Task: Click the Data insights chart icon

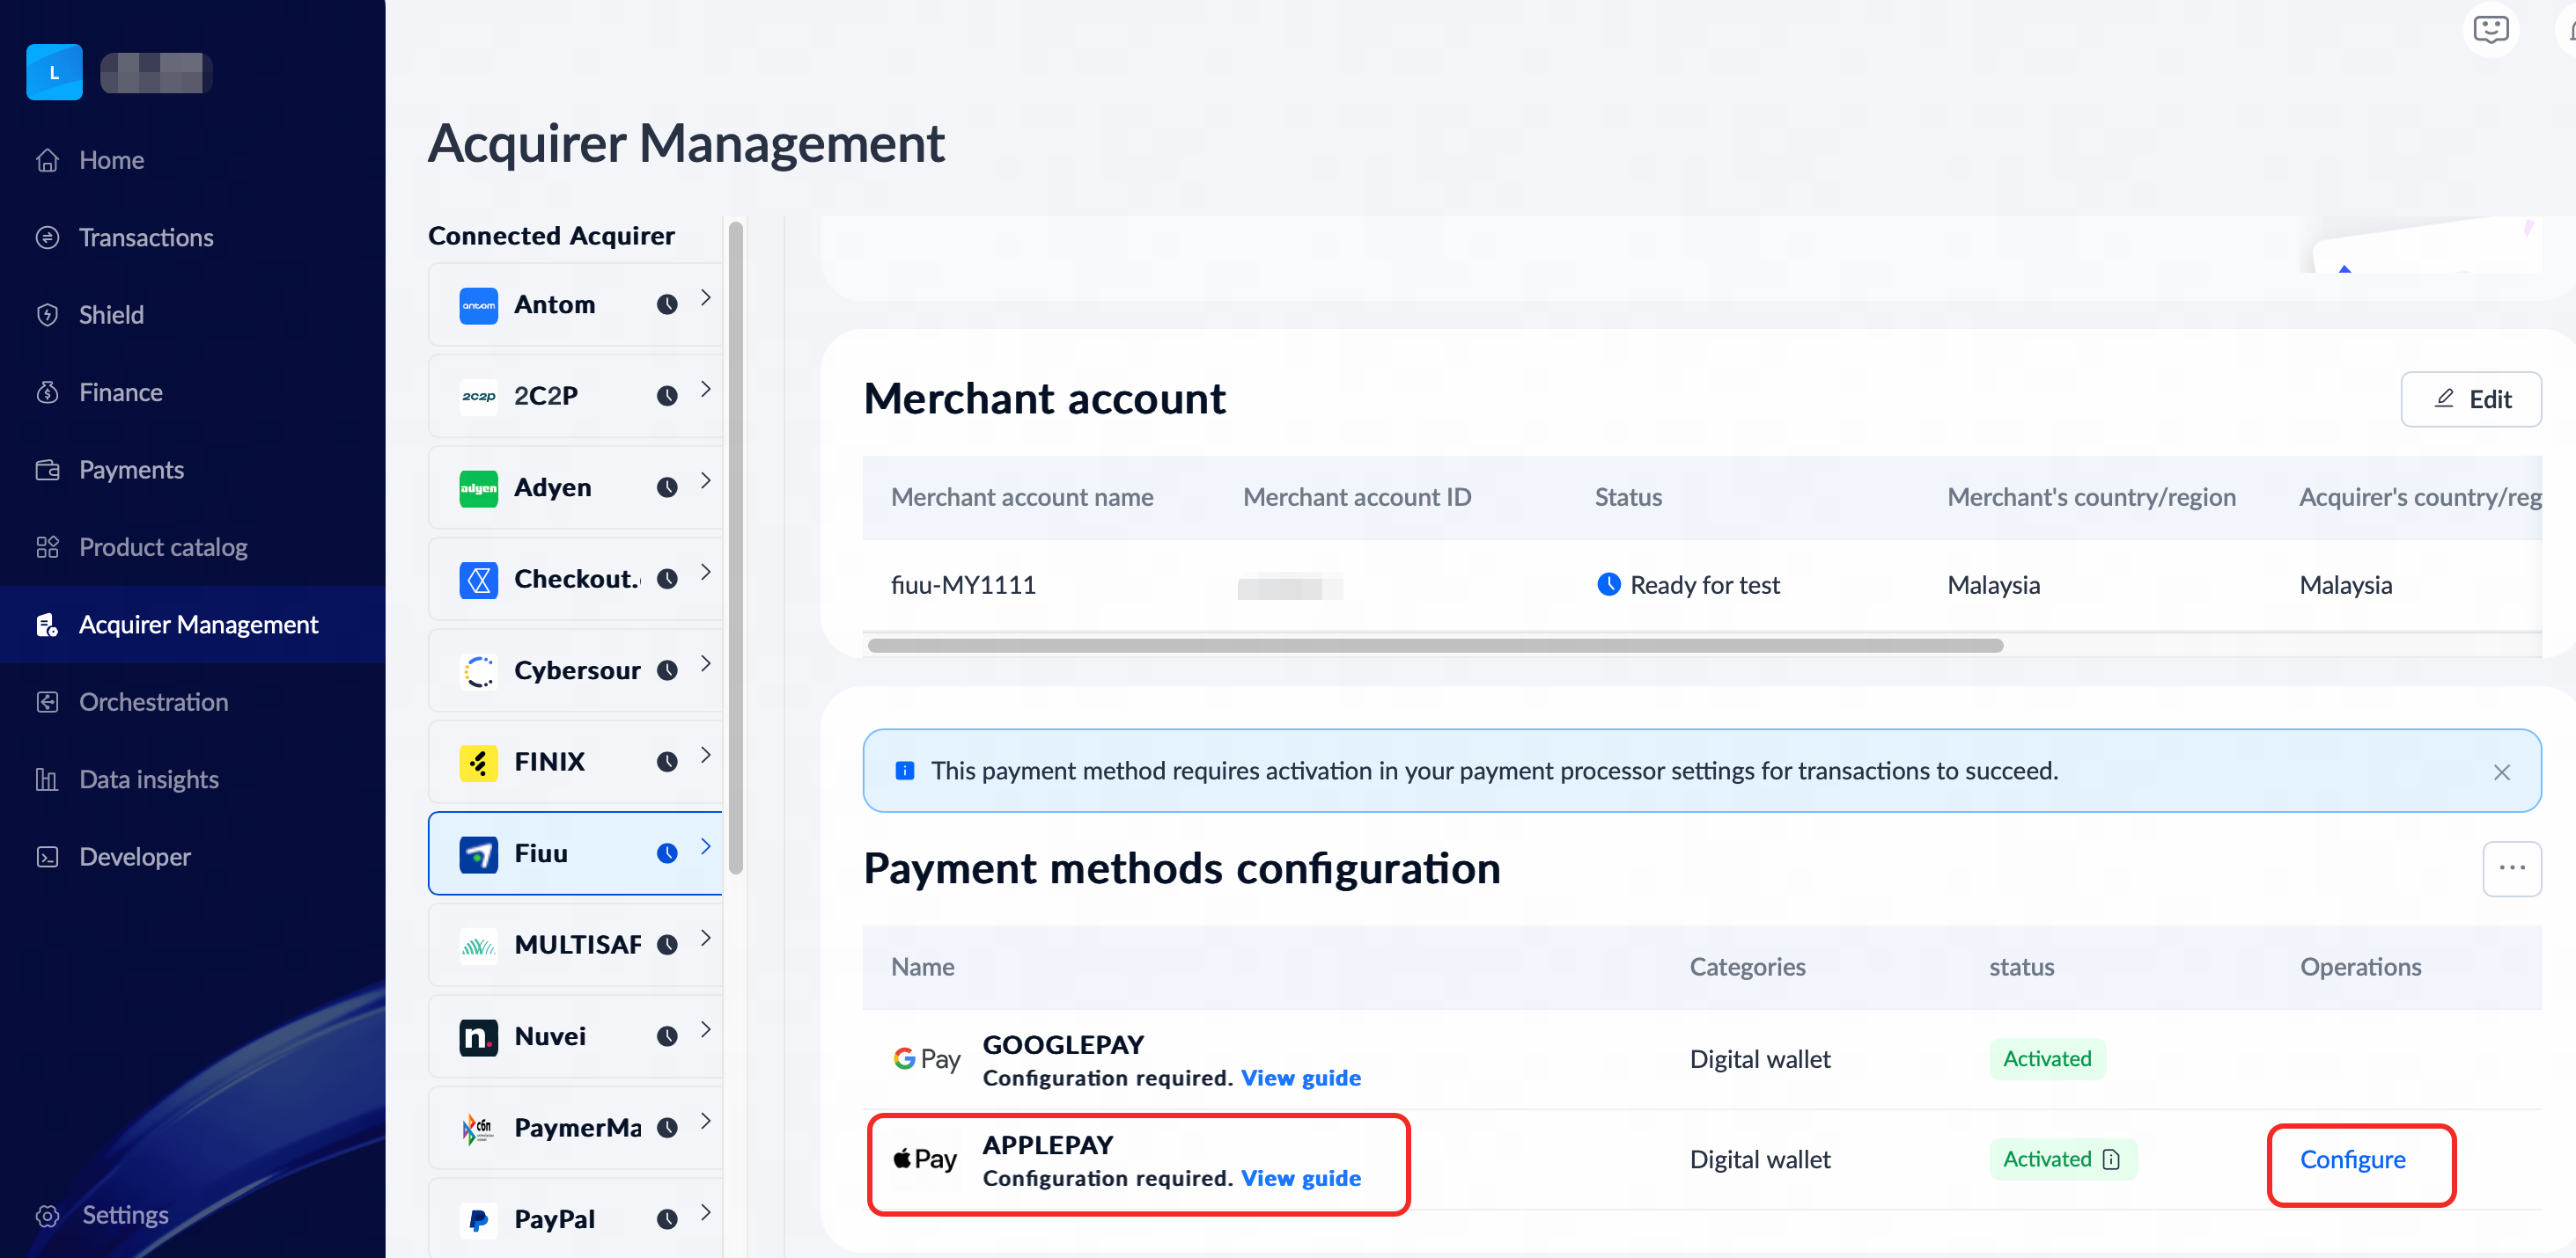Action: (x=47, y=779)
